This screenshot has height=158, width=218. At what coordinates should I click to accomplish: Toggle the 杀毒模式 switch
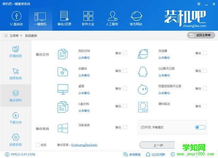[x=200, y=127]
